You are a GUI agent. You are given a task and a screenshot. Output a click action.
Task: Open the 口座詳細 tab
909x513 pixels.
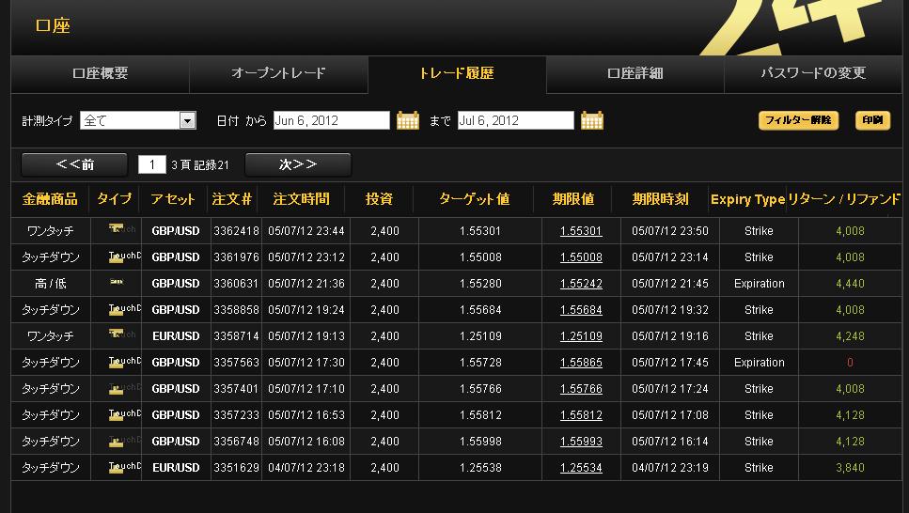[635, 73]
